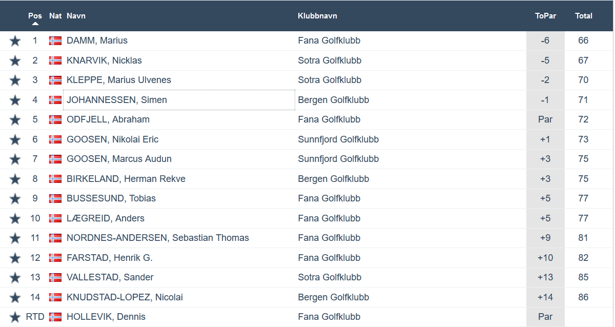
Task: Star the player ODFJELL, Abraham
Action: point(15,120)
